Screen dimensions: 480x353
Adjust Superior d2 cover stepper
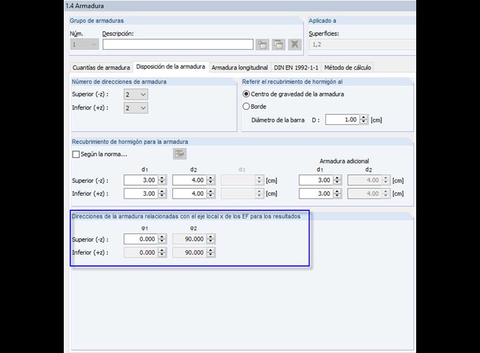pyautogui.click(x=210, y=181)
